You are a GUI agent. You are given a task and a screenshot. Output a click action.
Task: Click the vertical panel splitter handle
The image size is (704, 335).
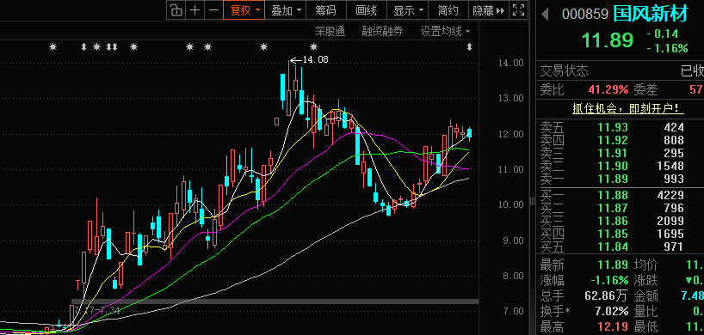(533, 201)
